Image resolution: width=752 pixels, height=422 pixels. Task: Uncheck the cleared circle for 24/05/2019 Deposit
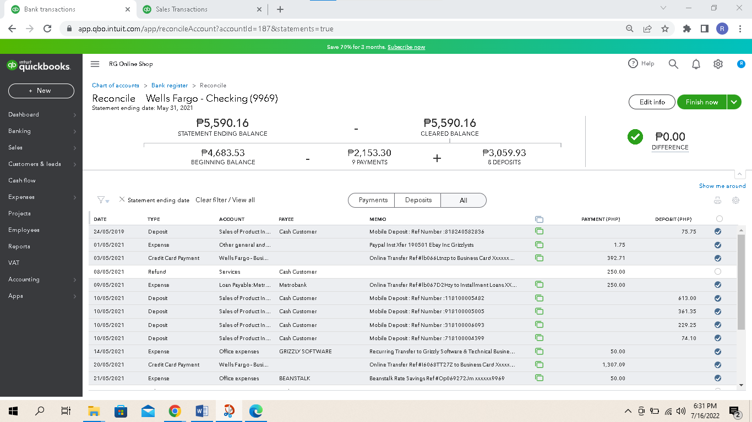(717, 232)
